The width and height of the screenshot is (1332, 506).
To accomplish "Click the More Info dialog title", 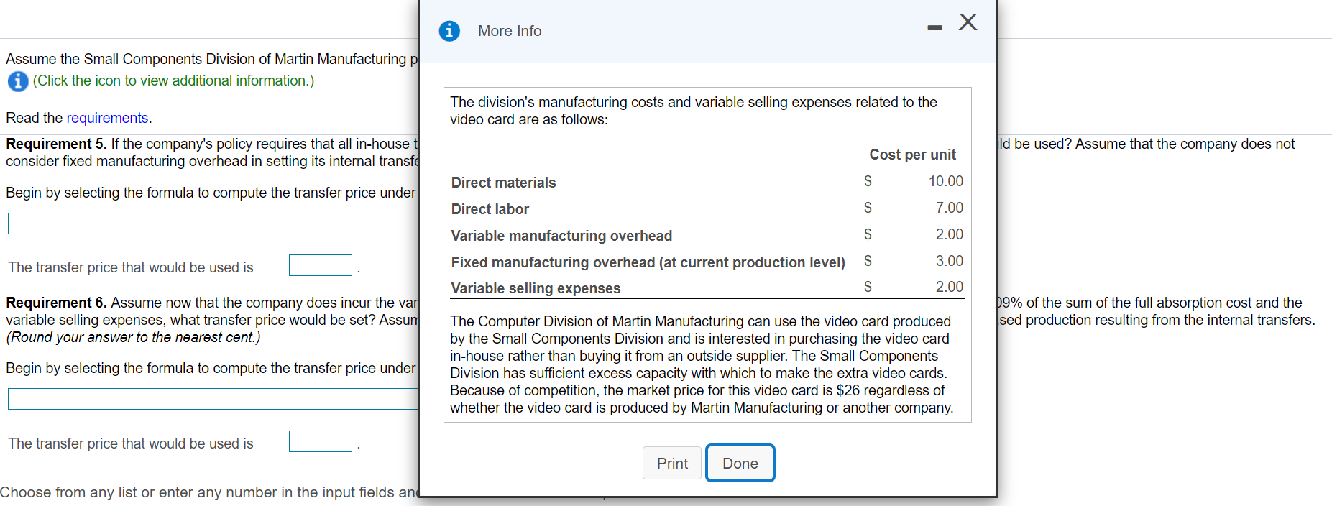I will [x=510, y=31].
